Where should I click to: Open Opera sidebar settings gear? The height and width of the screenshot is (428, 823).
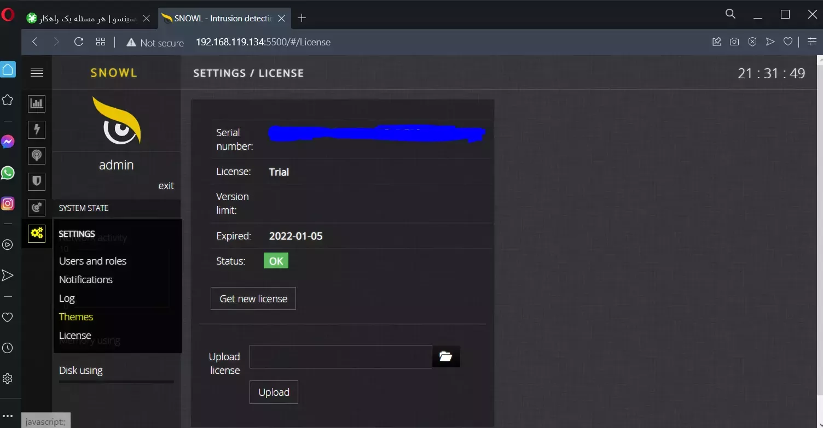point(8,378)
